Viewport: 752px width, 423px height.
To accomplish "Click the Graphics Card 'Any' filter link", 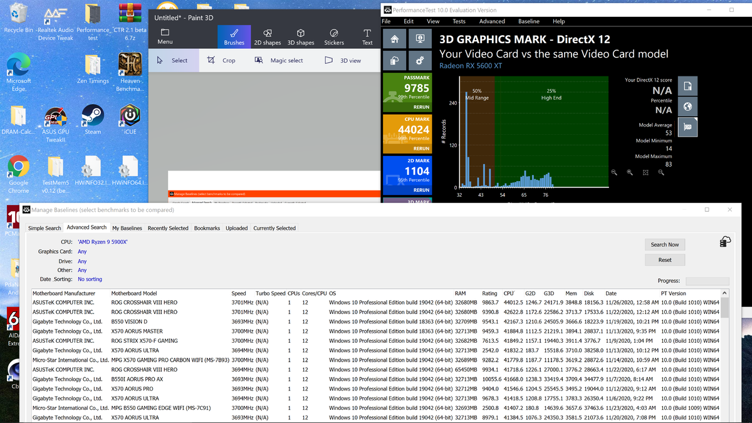I will pos(82,251).
